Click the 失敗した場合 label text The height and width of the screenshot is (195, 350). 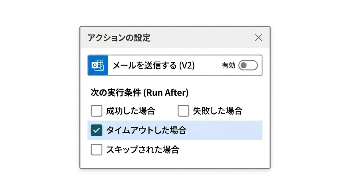(x=218, y=111)
